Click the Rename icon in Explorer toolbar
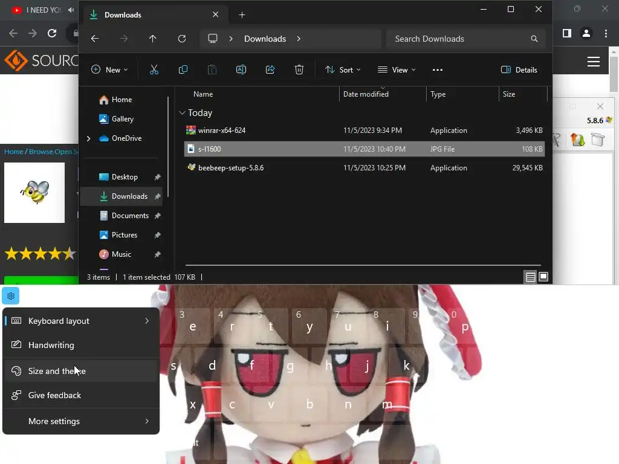This screenshot has width=619, height=464. 241,70
